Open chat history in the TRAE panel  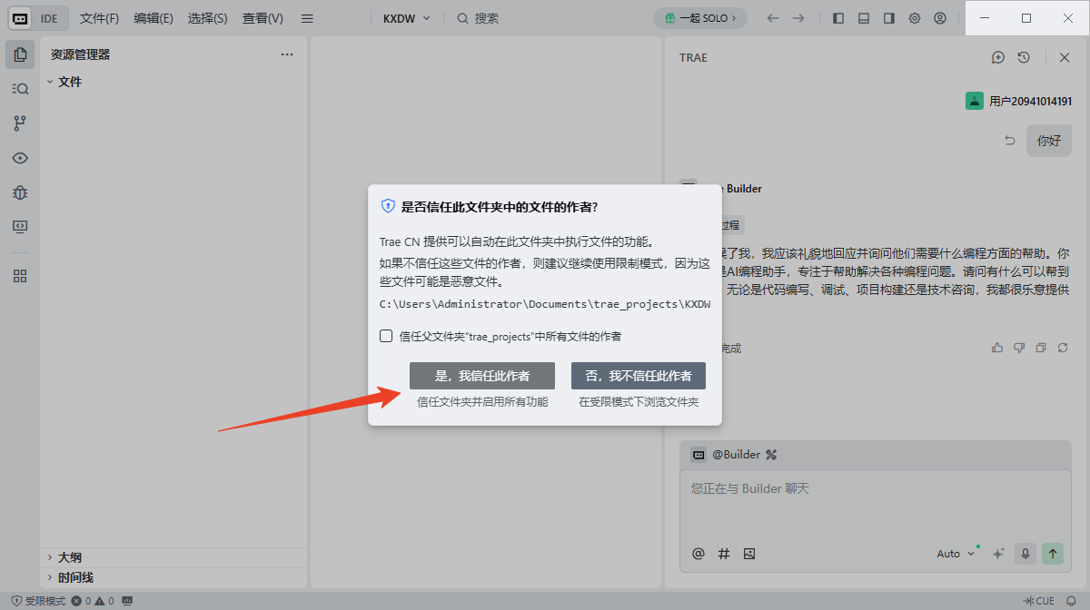(x=1024, y=57)
